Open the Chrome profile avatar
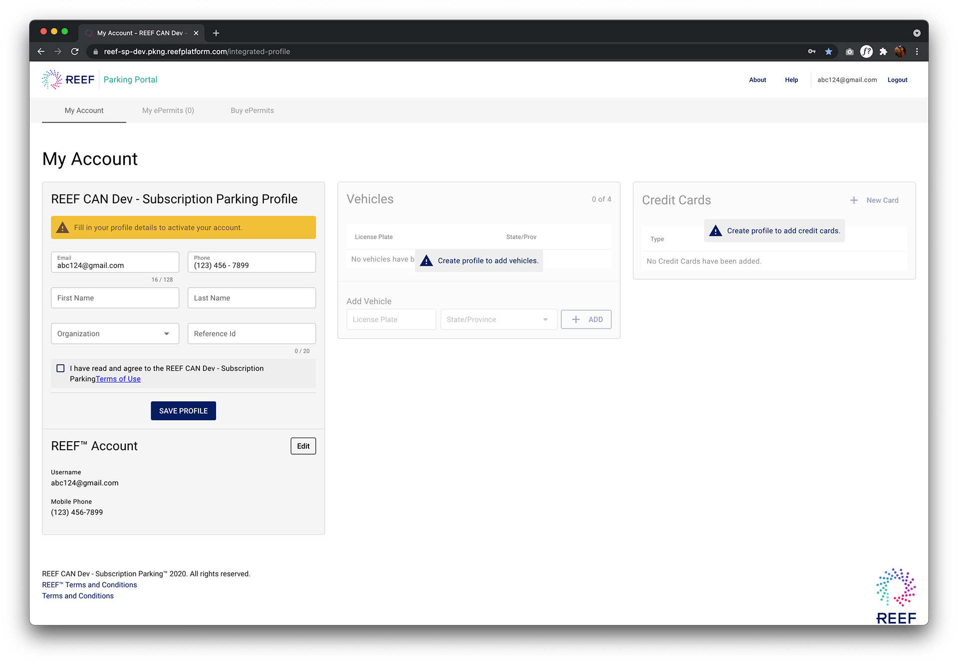958x664 pixels. (900, 51)
